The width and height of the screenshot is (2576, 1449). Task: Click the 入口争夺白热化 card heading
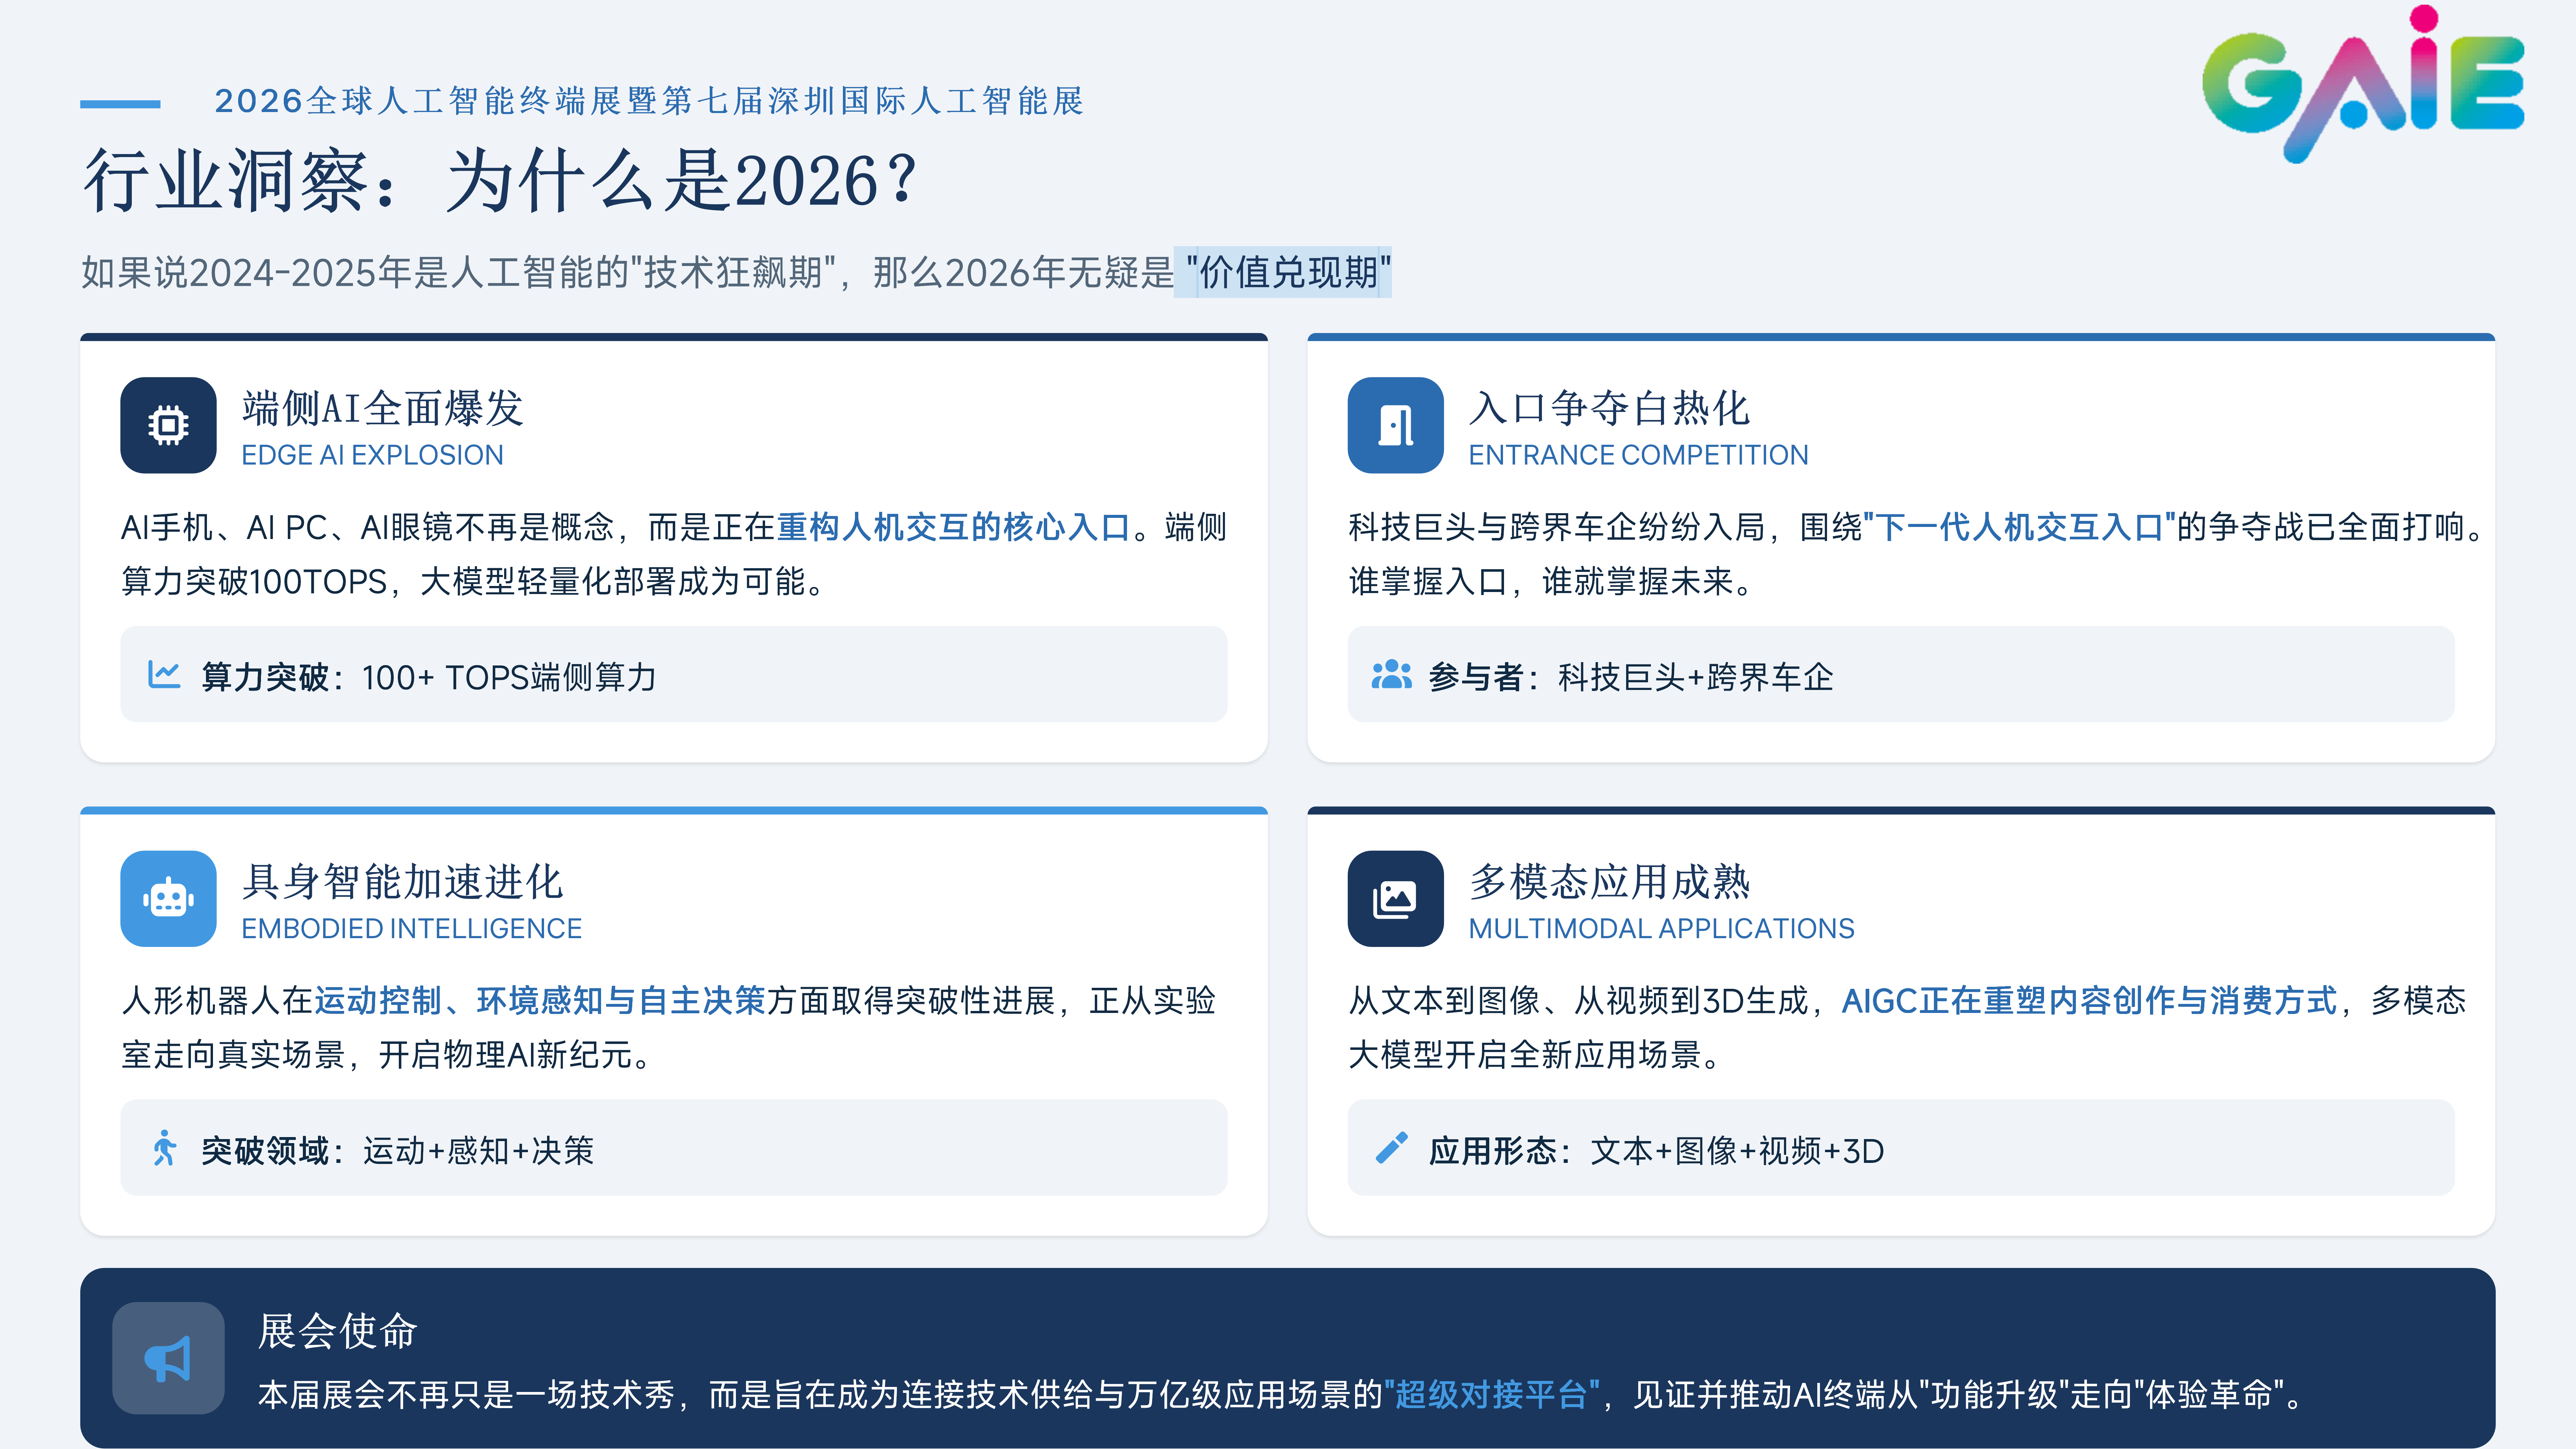pyautogui.click(x=1609, y=408)
